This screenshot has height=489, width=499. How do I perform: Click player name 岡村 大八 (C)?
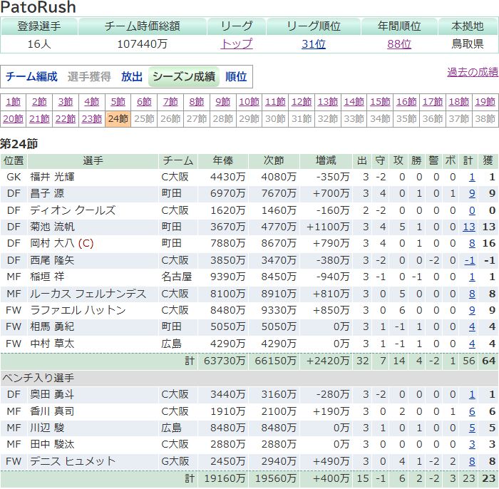point(62,243)
